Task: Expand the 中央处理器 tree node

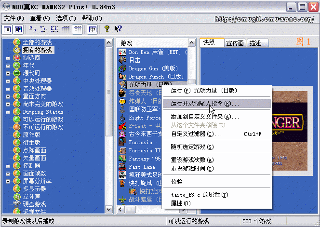Action: coord(8,81)
